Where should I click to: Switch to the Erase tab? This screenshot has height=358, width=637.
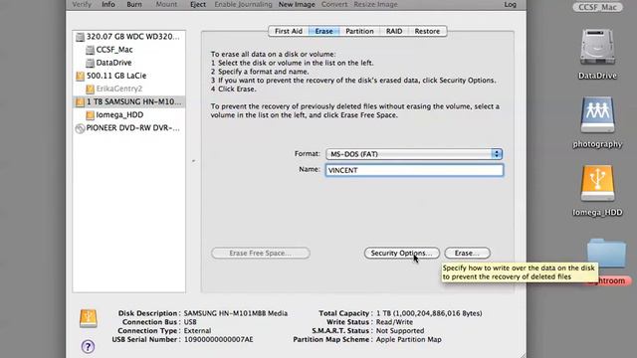click(323, 31)
